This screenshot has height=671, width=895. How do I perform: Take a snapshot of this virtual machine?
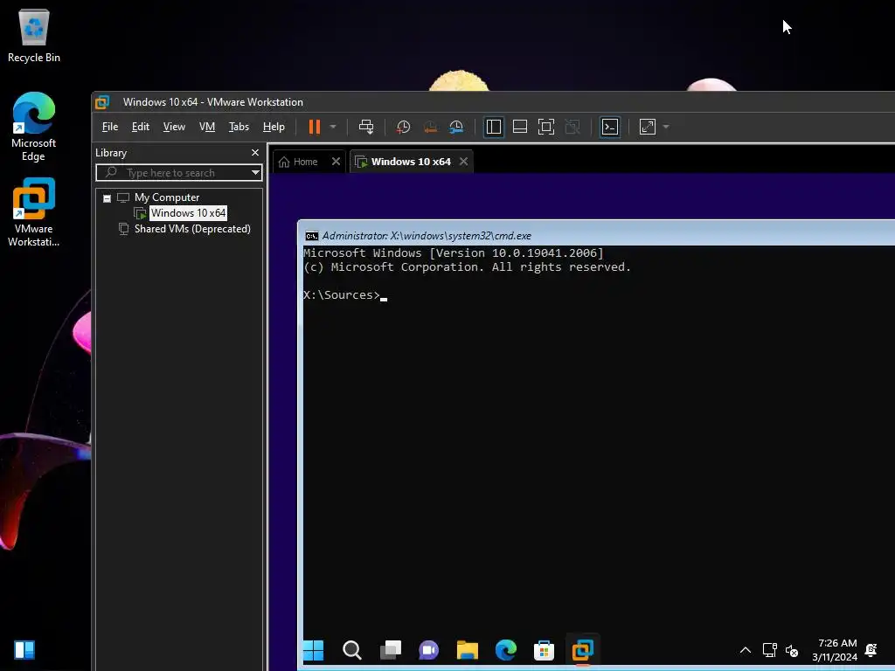pos(403,127)
